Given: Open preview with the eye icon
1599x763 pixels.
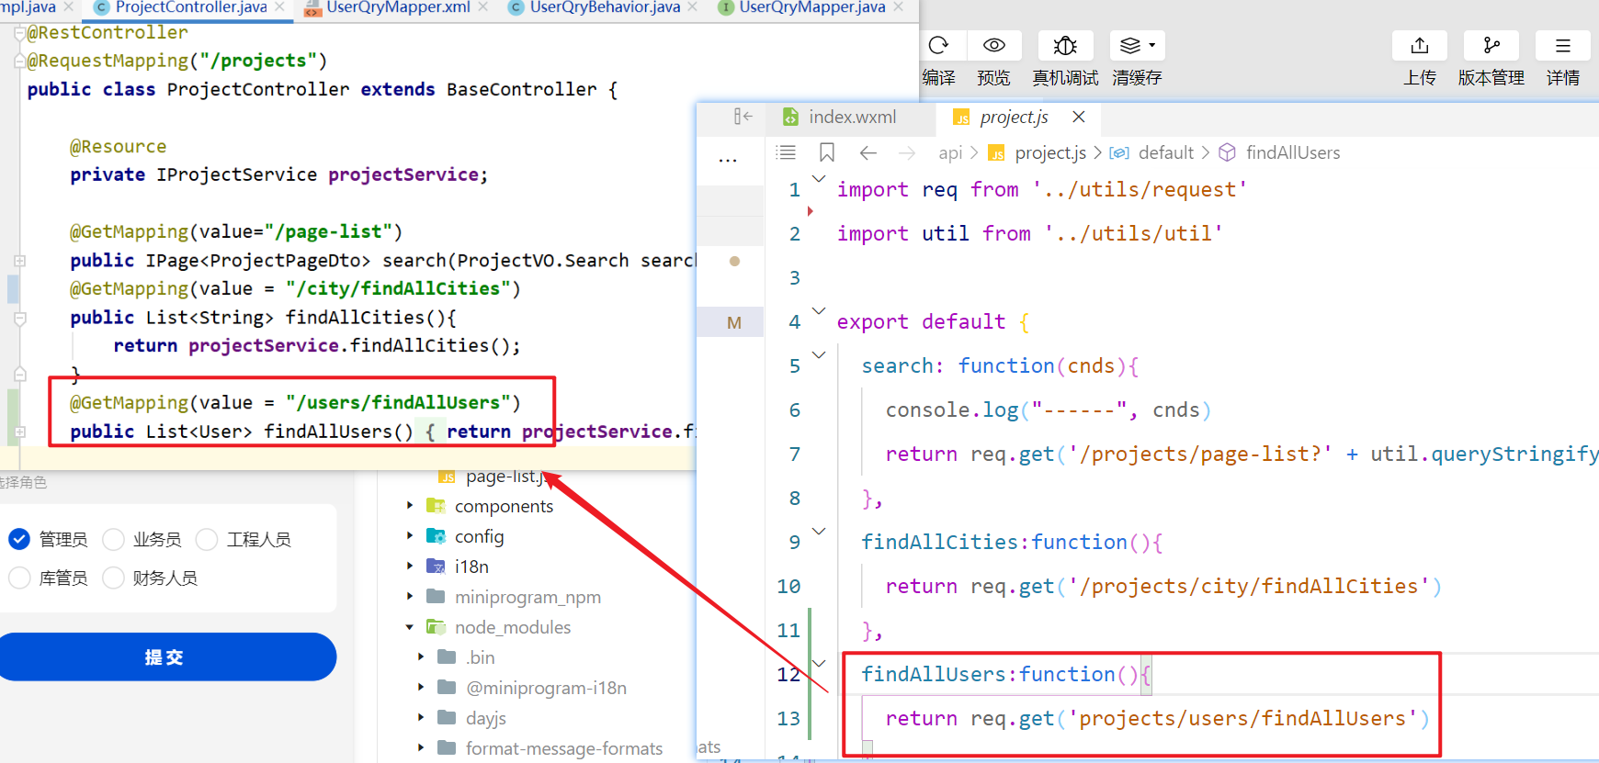Looking at the screenshot, I should coord(993,46).
